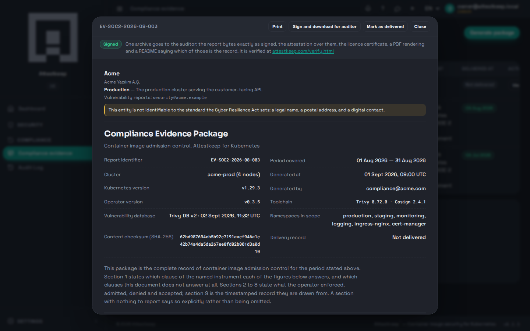This screenshot has height=331, width=530.
Task: Select the EV-SOC2-2026-08-003 dialog title
Action: pyautogui.click(x=128, y=26)
